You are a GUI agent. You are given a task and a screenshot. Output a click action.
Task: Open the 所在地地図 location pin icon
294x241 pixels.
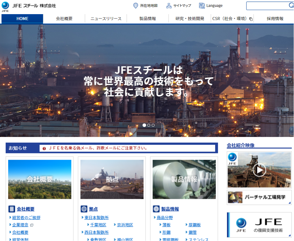point(136,6)
